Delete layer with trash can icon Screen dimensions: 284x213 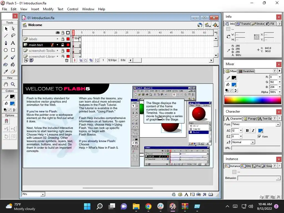(67, 60)
